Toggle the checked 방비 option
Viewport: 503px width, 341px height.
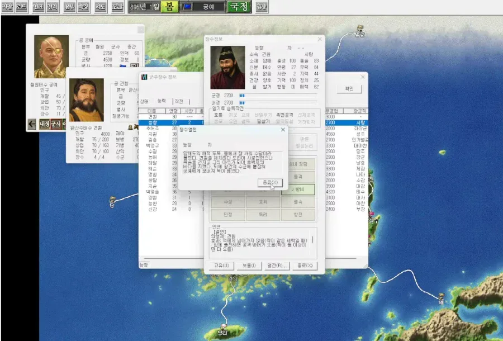[298, 190]
